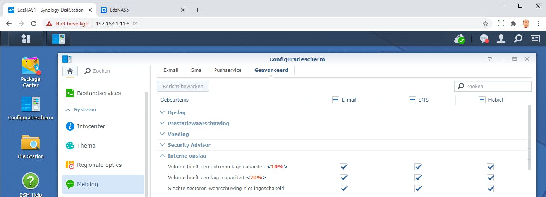Screen dimensions: 546x197
Task: Open the DSM main menu grid icon
Action: pyautogui.click(x=26, y=39)
